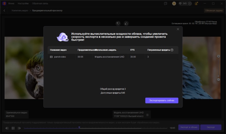The width and height of the screenshot is (226, 134).
Task: Step to previous frame
Action: 7,128
